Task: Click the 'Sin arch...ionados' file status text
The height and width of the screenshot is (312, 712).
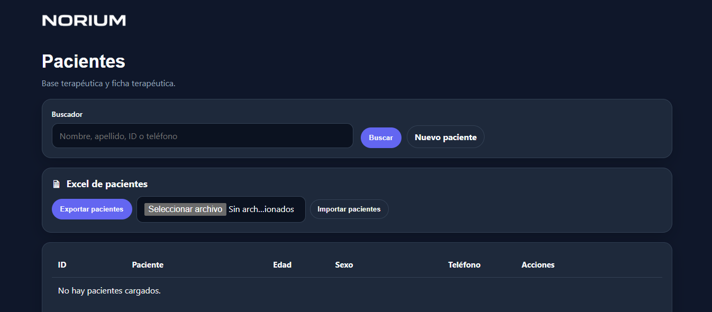Action: point(261,209)
